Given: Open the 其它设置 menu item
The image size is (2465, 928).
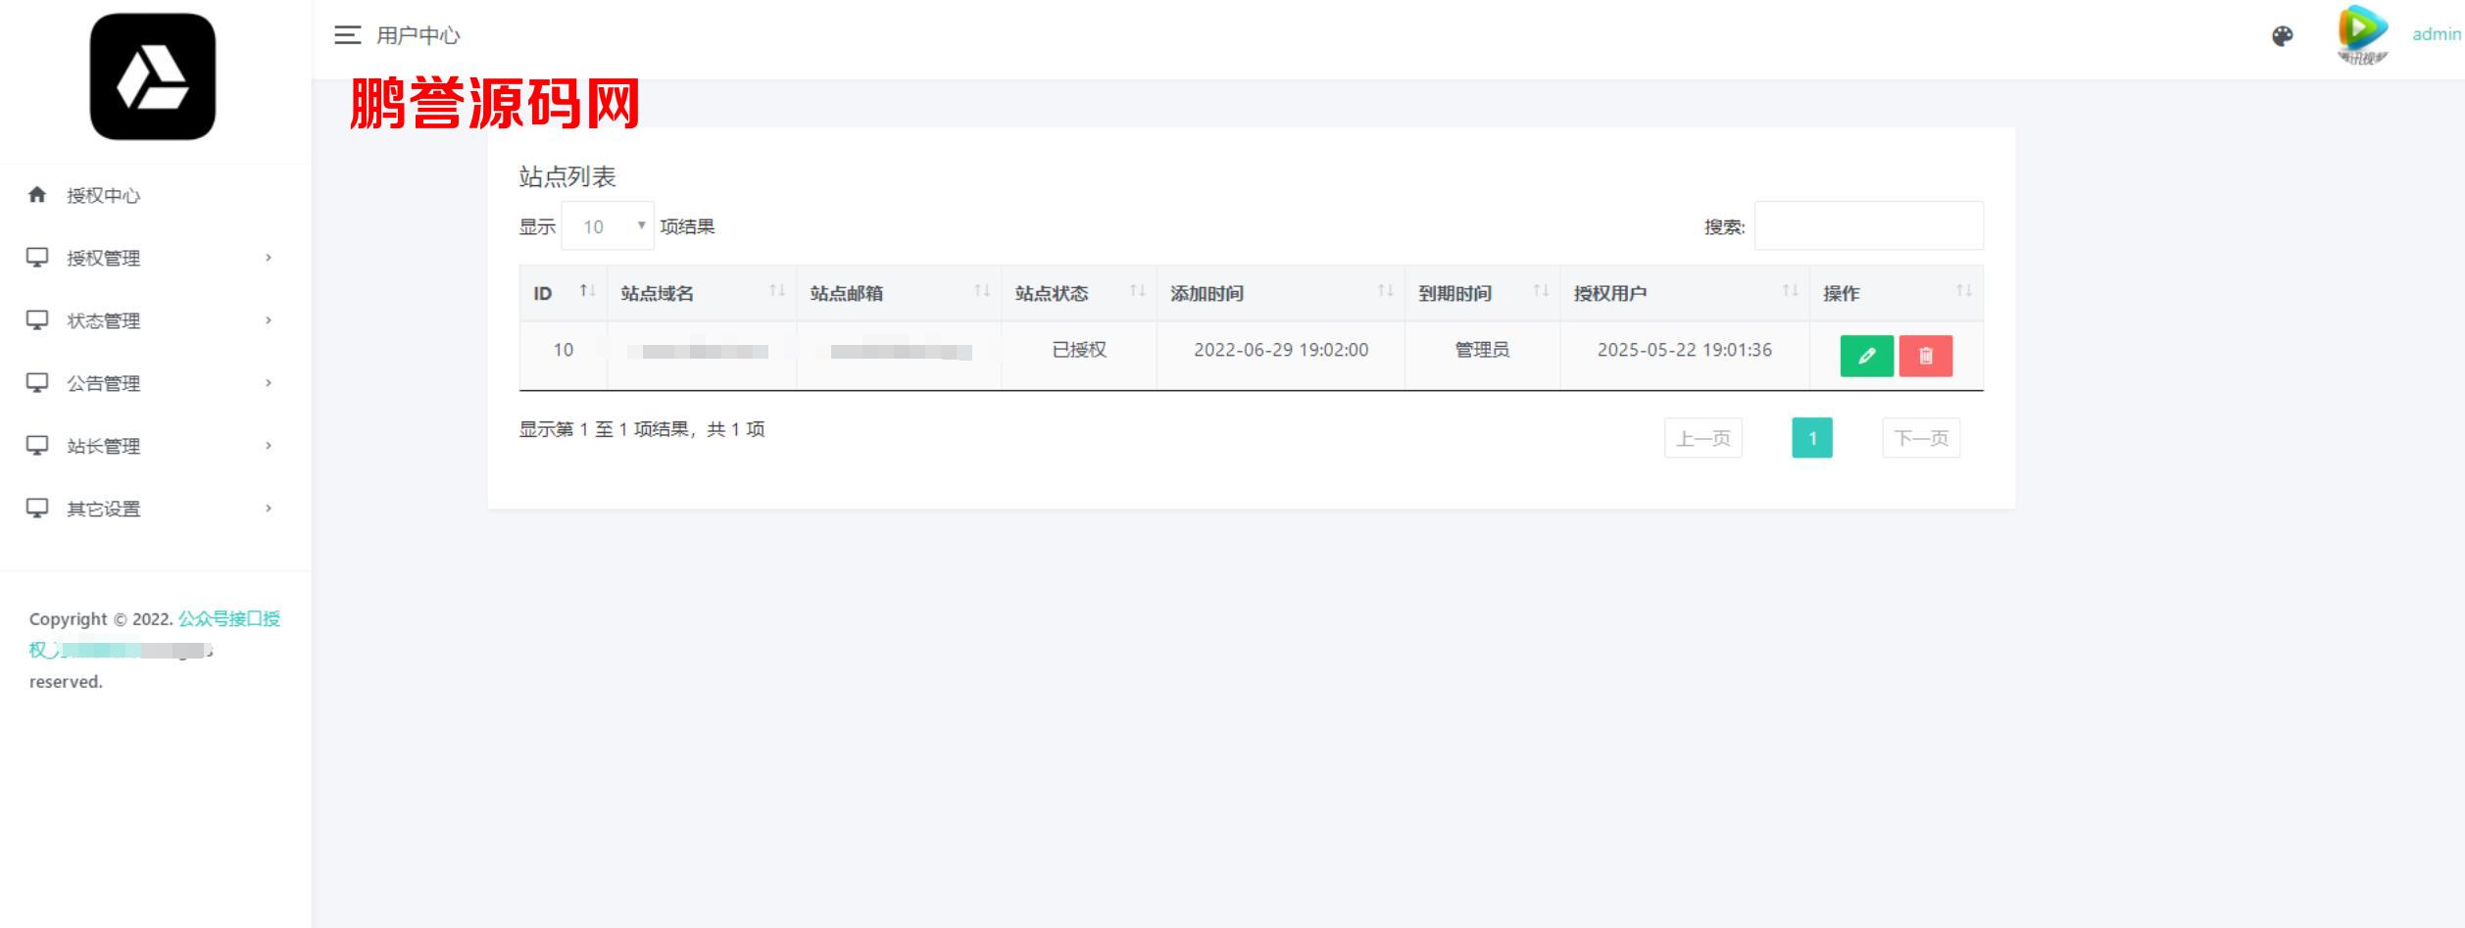Looking at the screenshot, I should [103, 509].
